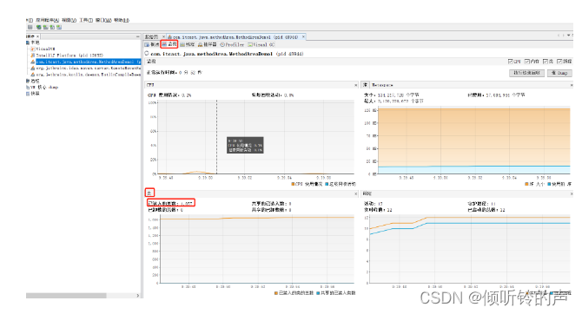Select the MethodAreaDemo1 process in the tree

click(88, 62)
